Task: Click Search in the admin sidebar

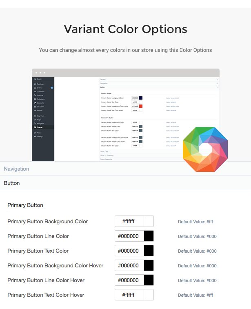Action: pos(39,79)
